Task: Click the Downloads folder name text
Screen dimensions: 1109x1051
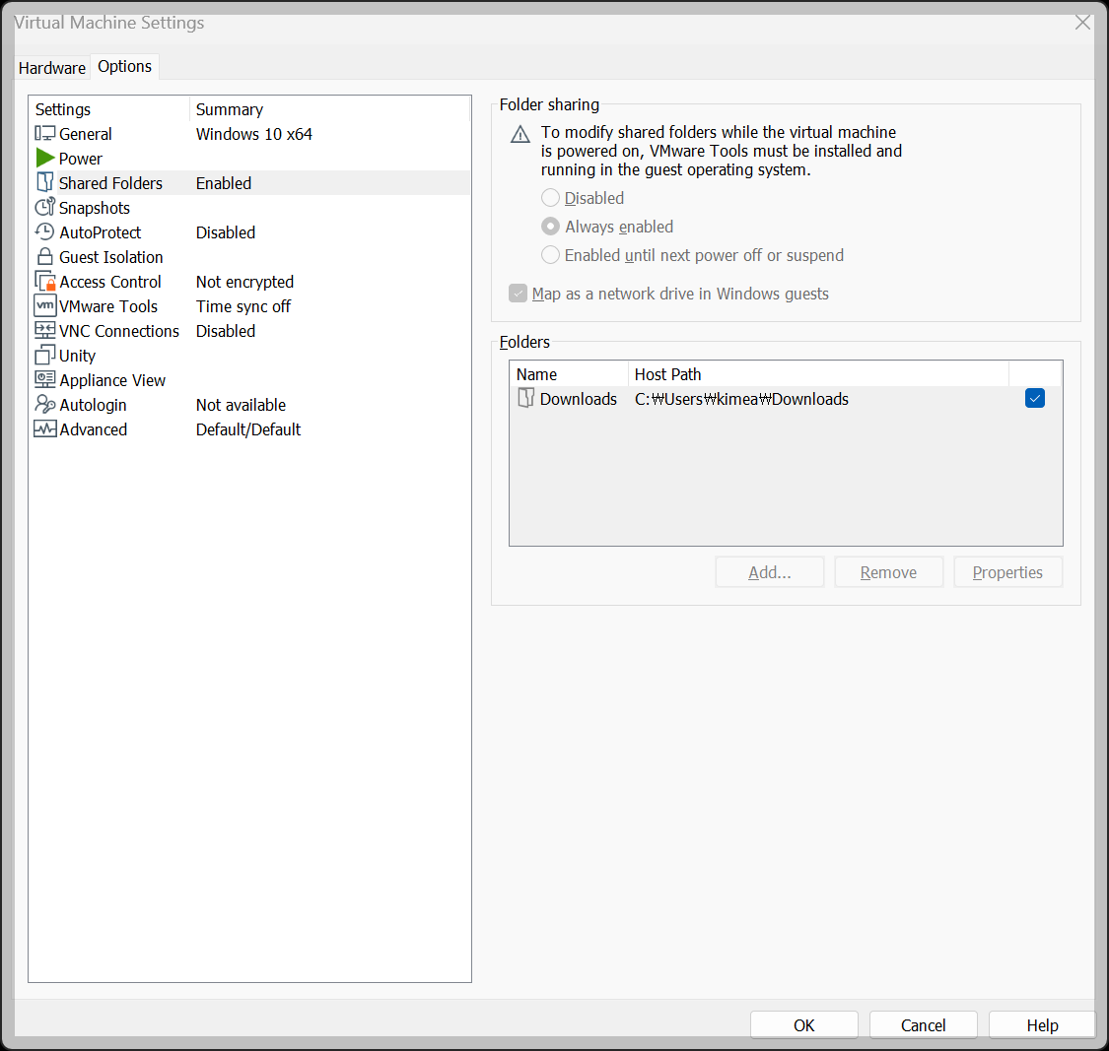Action: tap(578, 399)
